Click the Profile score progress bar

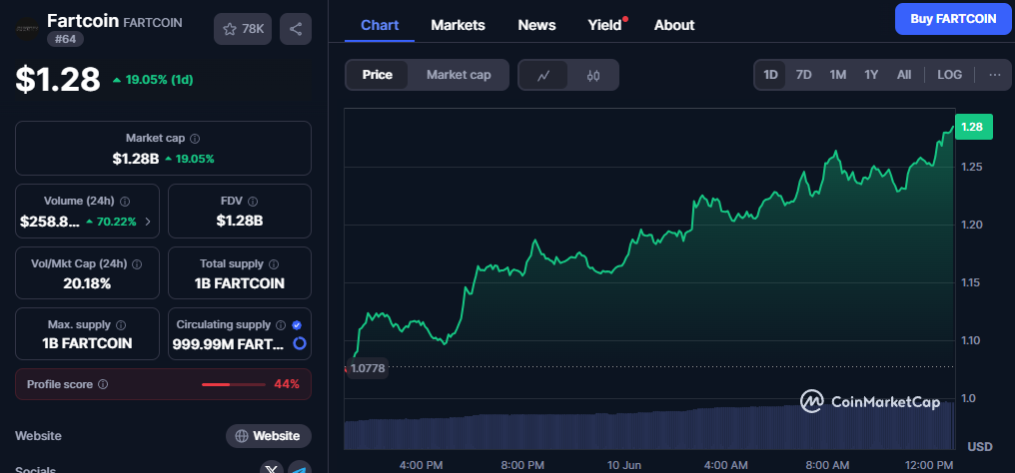click(x=233, y=384)
